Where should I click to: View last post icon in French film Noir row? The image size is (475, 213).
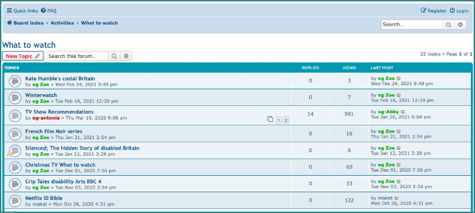point(398,131)
